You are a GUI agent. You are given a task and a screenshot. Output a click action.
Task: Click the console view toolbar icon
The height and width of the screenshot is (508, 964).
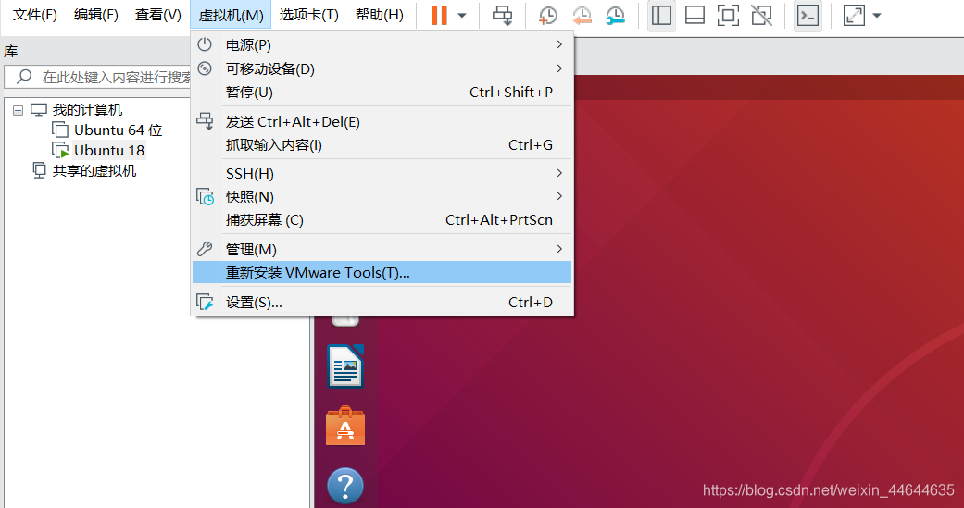coord(808,15)
